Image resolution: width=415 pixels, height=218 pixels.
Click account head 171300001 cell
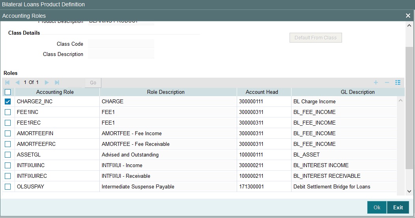(264, 186)
